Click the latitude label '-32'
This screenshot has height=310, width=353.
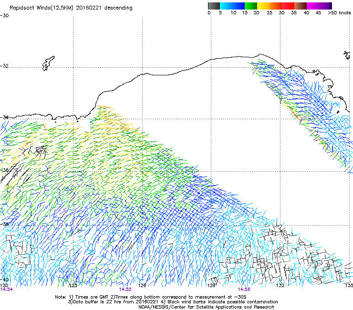click(4, 66)
